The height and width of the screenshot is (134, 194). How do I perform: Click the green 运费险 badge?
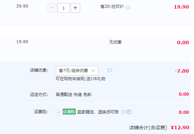(x=69, y=112)
